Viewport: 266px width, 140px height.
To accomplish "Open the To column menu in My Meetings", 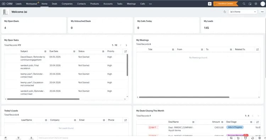I will [231, 50].
